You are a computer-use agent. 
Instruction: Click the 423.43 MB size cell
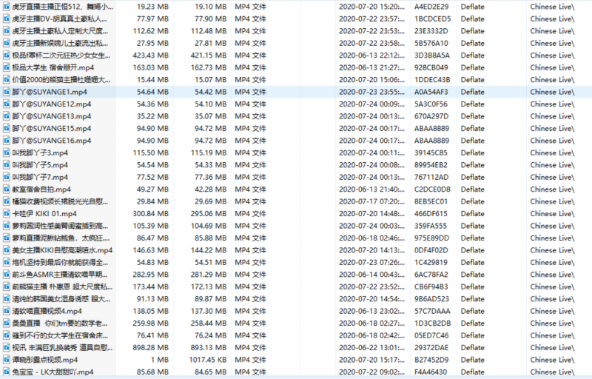tap(150, 56)
